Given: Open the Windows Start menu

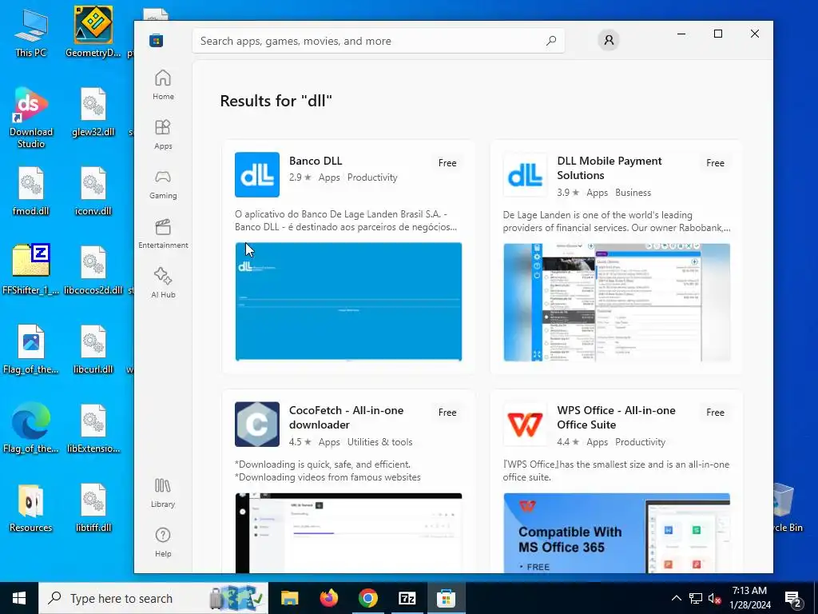Looking at the screenshot, I should (x=19, y=598).
